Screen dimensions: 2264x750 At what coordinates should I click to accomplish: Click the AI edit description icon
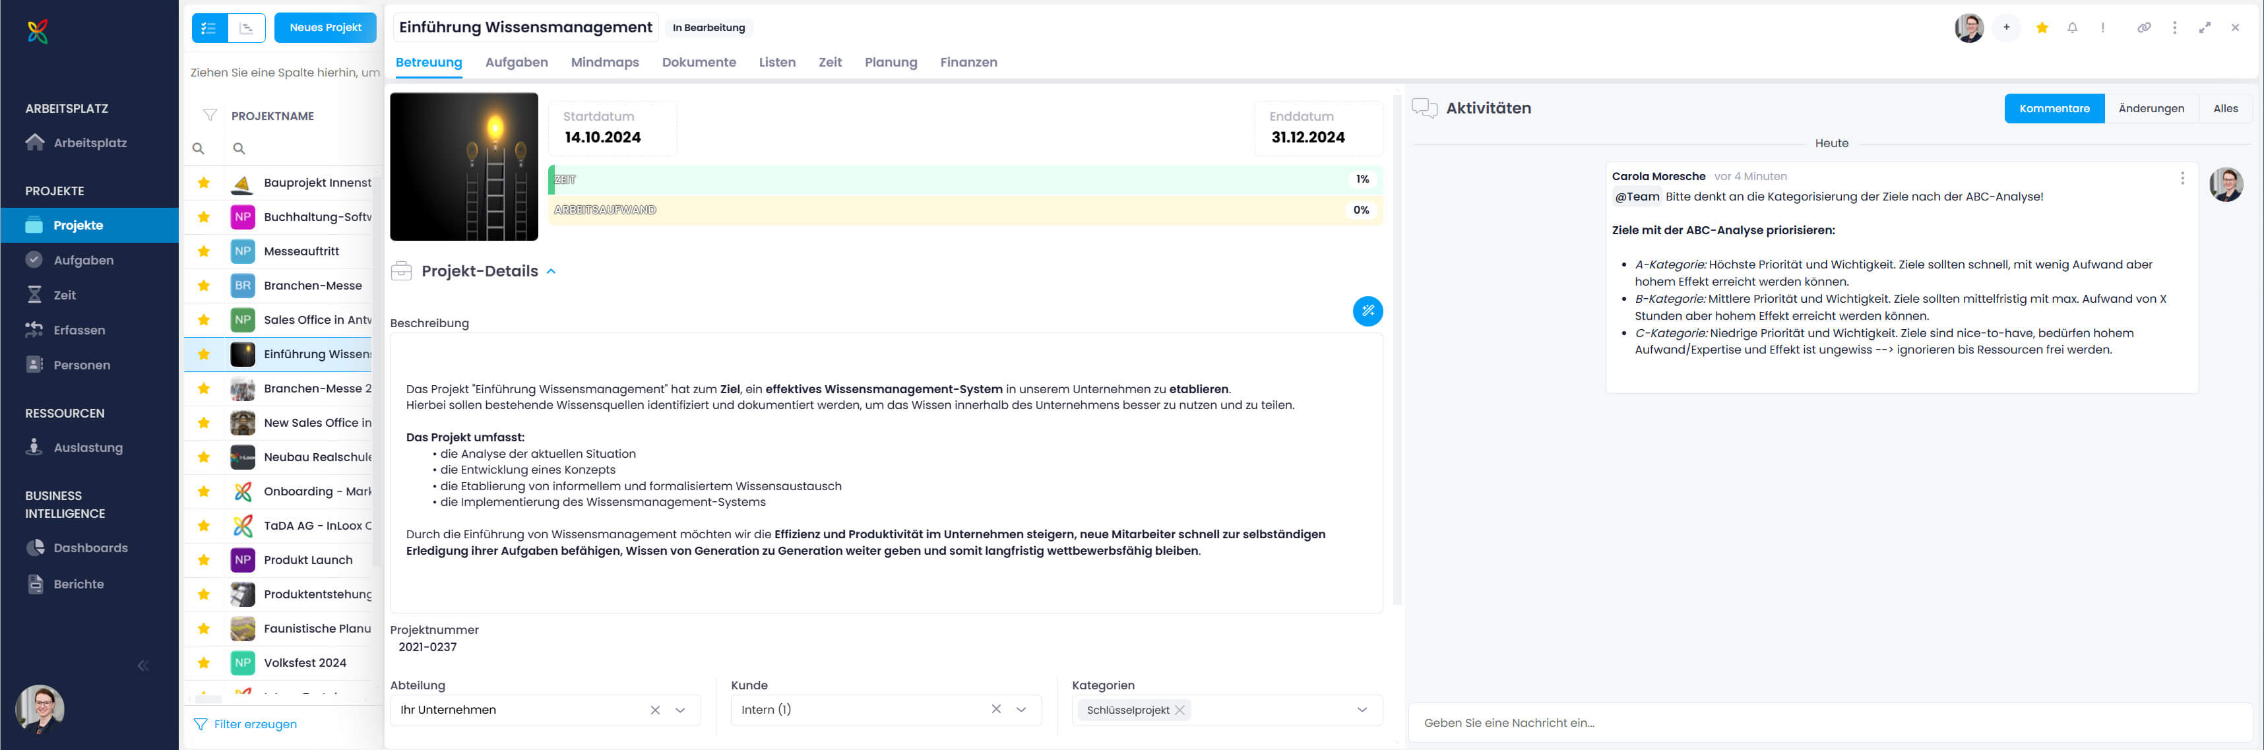coord(1368,311)
